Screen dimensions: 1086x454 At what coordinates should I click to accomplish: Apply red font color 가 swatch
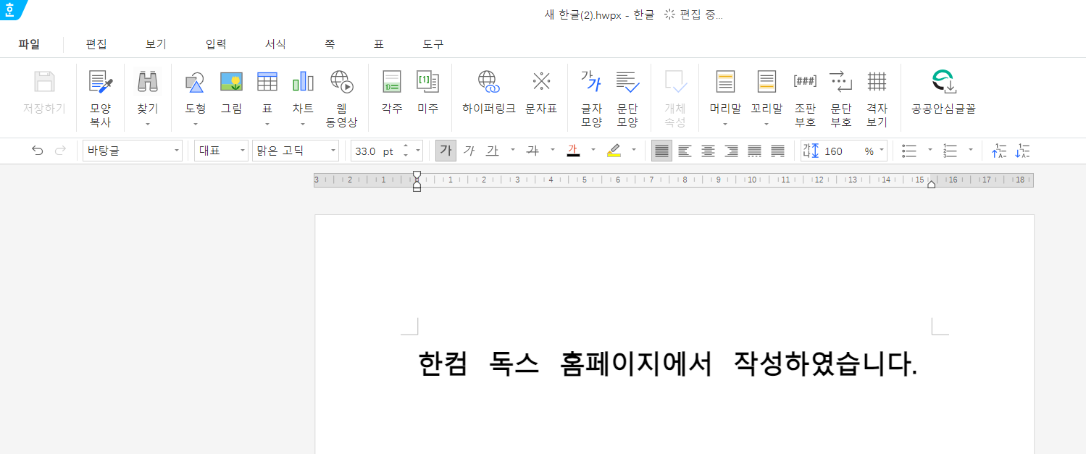tap(573, 151)
